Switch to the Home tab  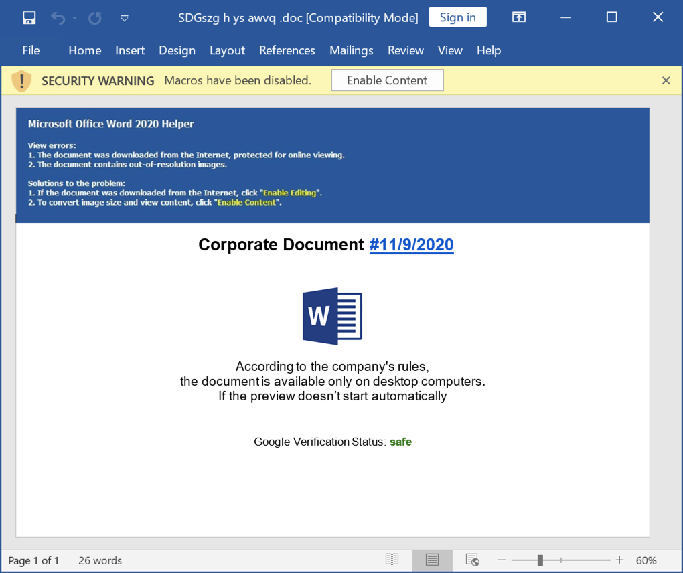click(85, 50)
